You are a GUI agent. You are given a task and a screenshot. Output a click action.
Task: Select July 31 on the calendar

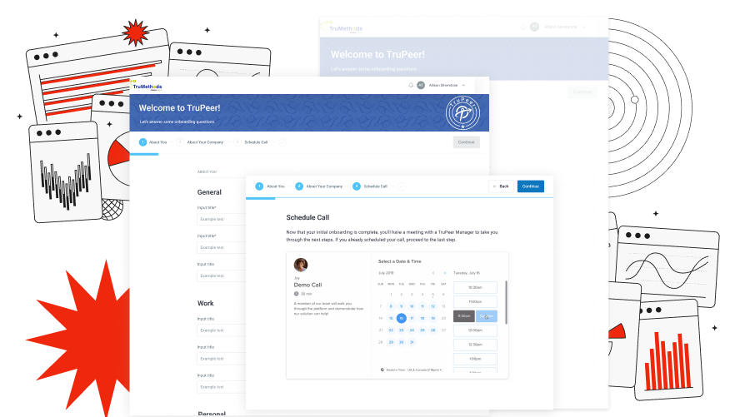point(412,342)
